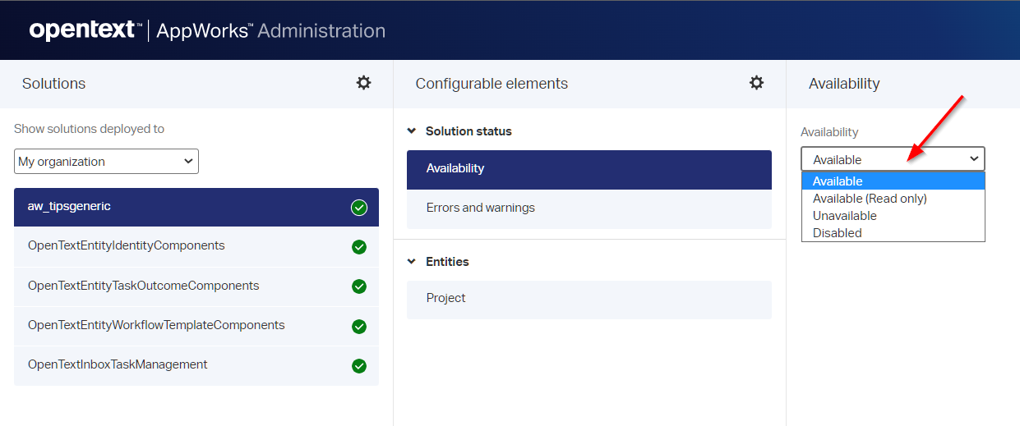Select OpenTextEntityIdentityComponents solution
Screen dimensions: 1020x426
tap(196, 246)
